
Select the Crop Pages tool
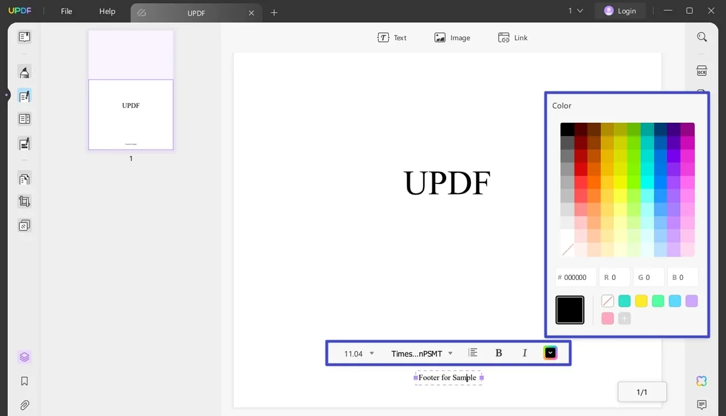pyautogui.click(x=24, y=202)
